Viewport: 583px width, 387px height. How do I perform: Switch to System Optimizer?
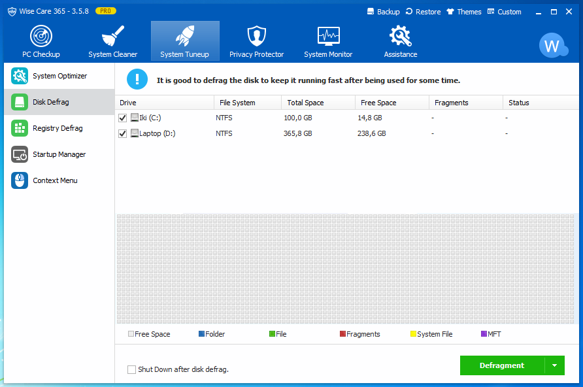59,76
